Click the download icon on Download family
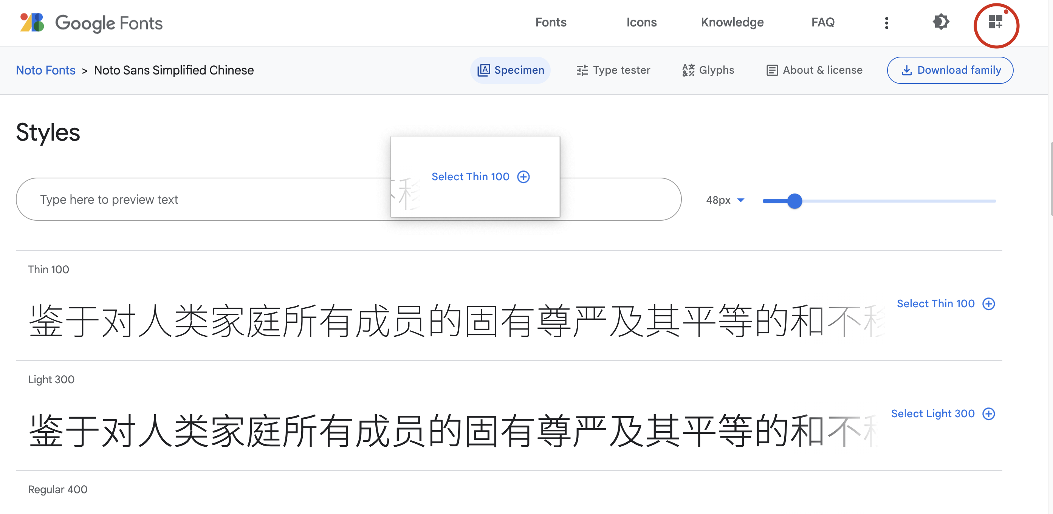The height and width of the screenshot is (514, 1053). tap(907, 70)
